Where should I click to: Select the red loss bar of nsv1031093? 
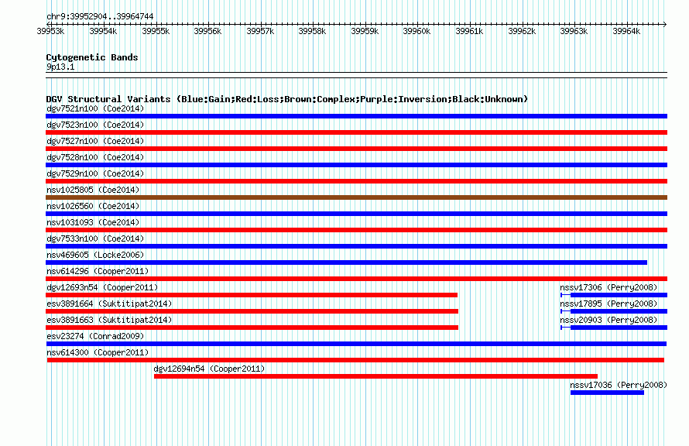point(356,230)
